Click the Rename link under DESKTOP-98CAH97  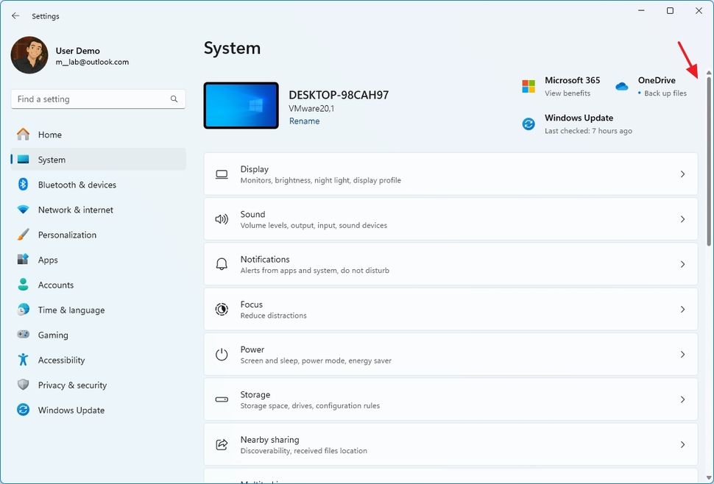(304, 121)
